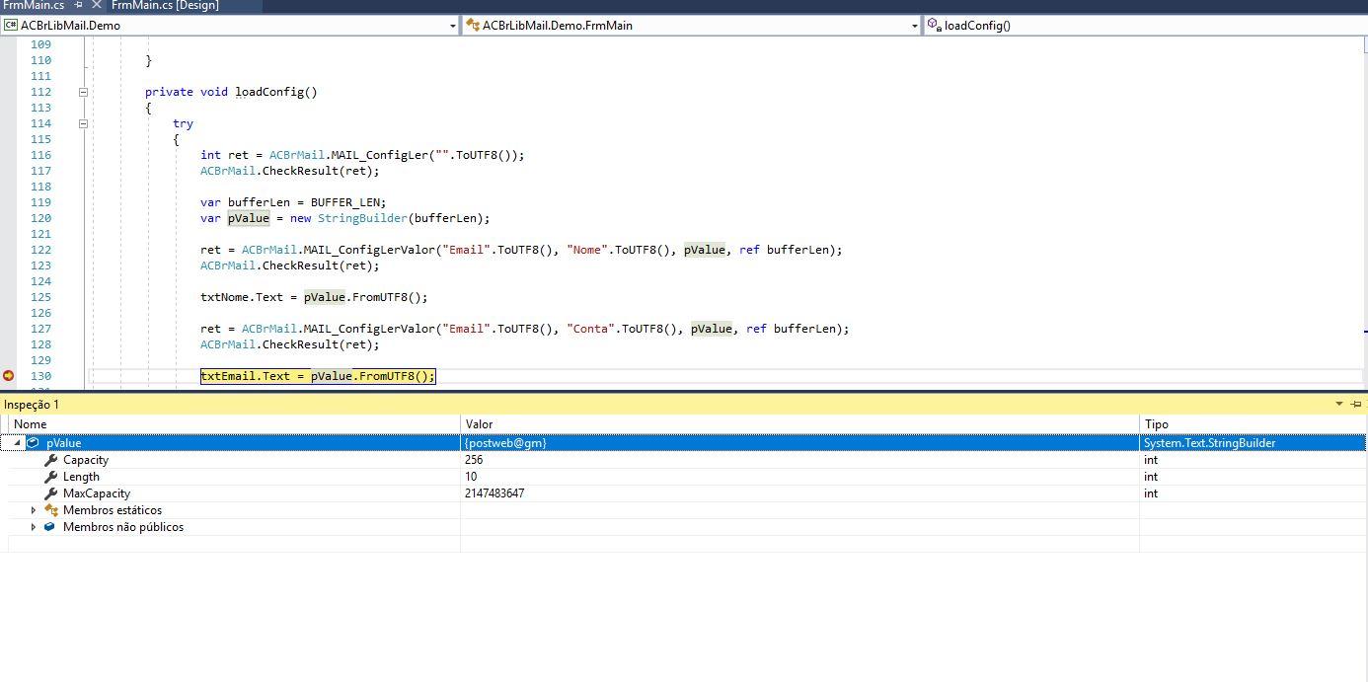The width and height of the screenshot is (1368, 682).
Task: Click the class icon beside ACBrLibMail.Demo.FrmMain
Action: 473,26
